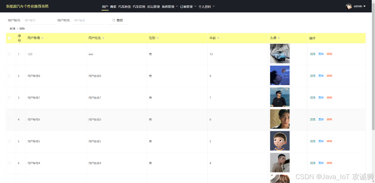The image size is (375, 183).
Task: Click the 新增 add link
Action: [12, 29]
